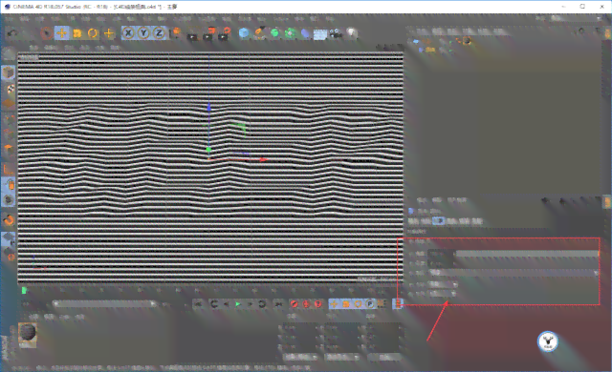Click the Apply button in Coordinates panel

384,357
